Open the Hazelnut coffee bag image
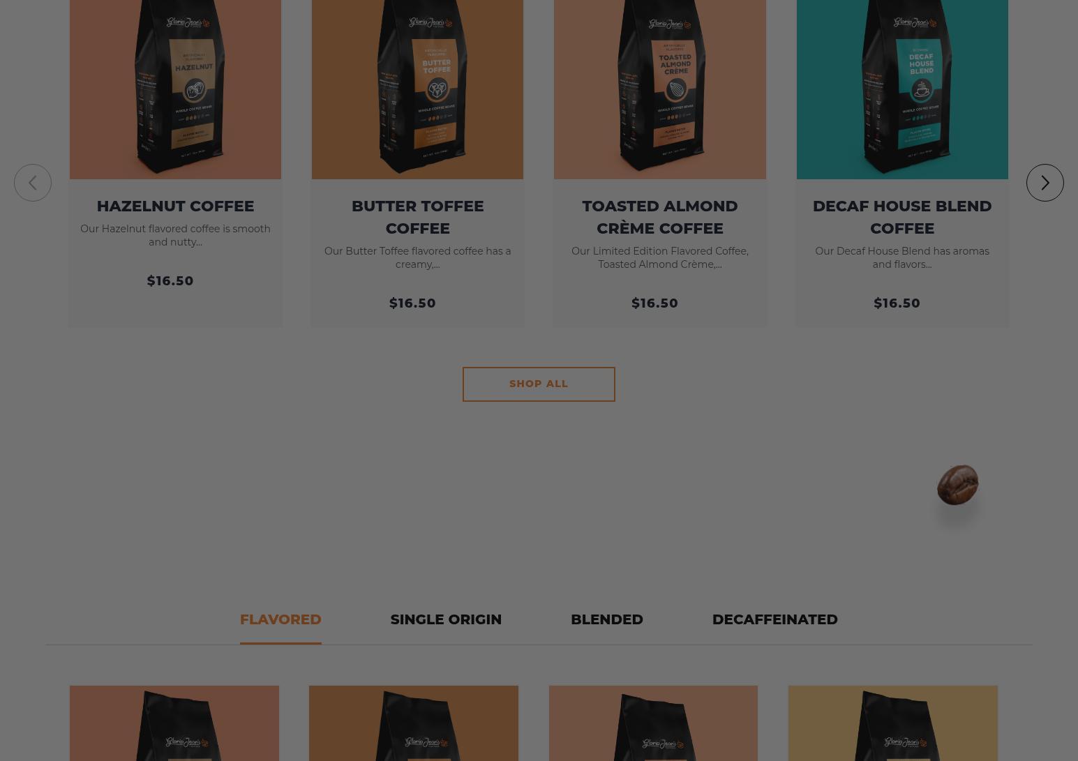Image resolution: width=1078 pixels, height=761 pixels. (x=175, y=89)
